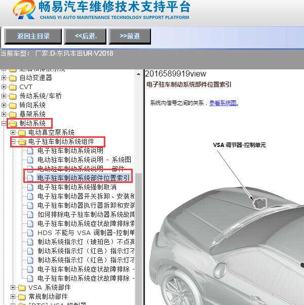This screenshot has height=305, width=304.
Task: Click document icon for 制动系统指示灯（琥珀色）
Action: click(x=30, y=242)
